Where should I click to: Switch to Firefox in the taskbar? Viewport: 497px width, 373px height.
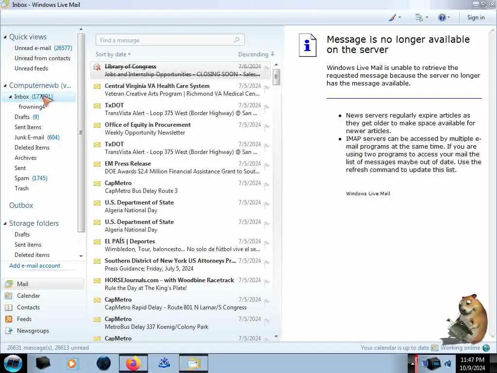133,363
